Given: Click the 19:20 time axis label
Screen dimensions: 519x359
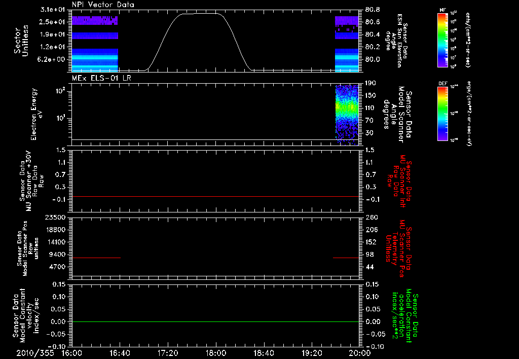Looking at the screenshot, I should click(x=312, y=353).
